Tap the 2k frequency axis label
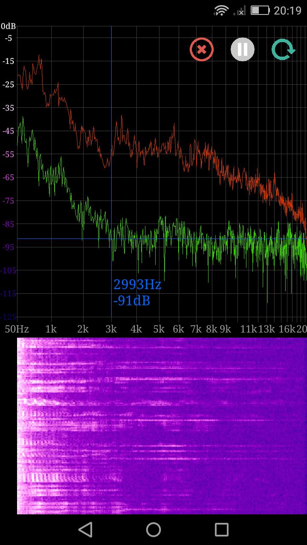Viewport: 307px width, 545px height. point(83,329)
